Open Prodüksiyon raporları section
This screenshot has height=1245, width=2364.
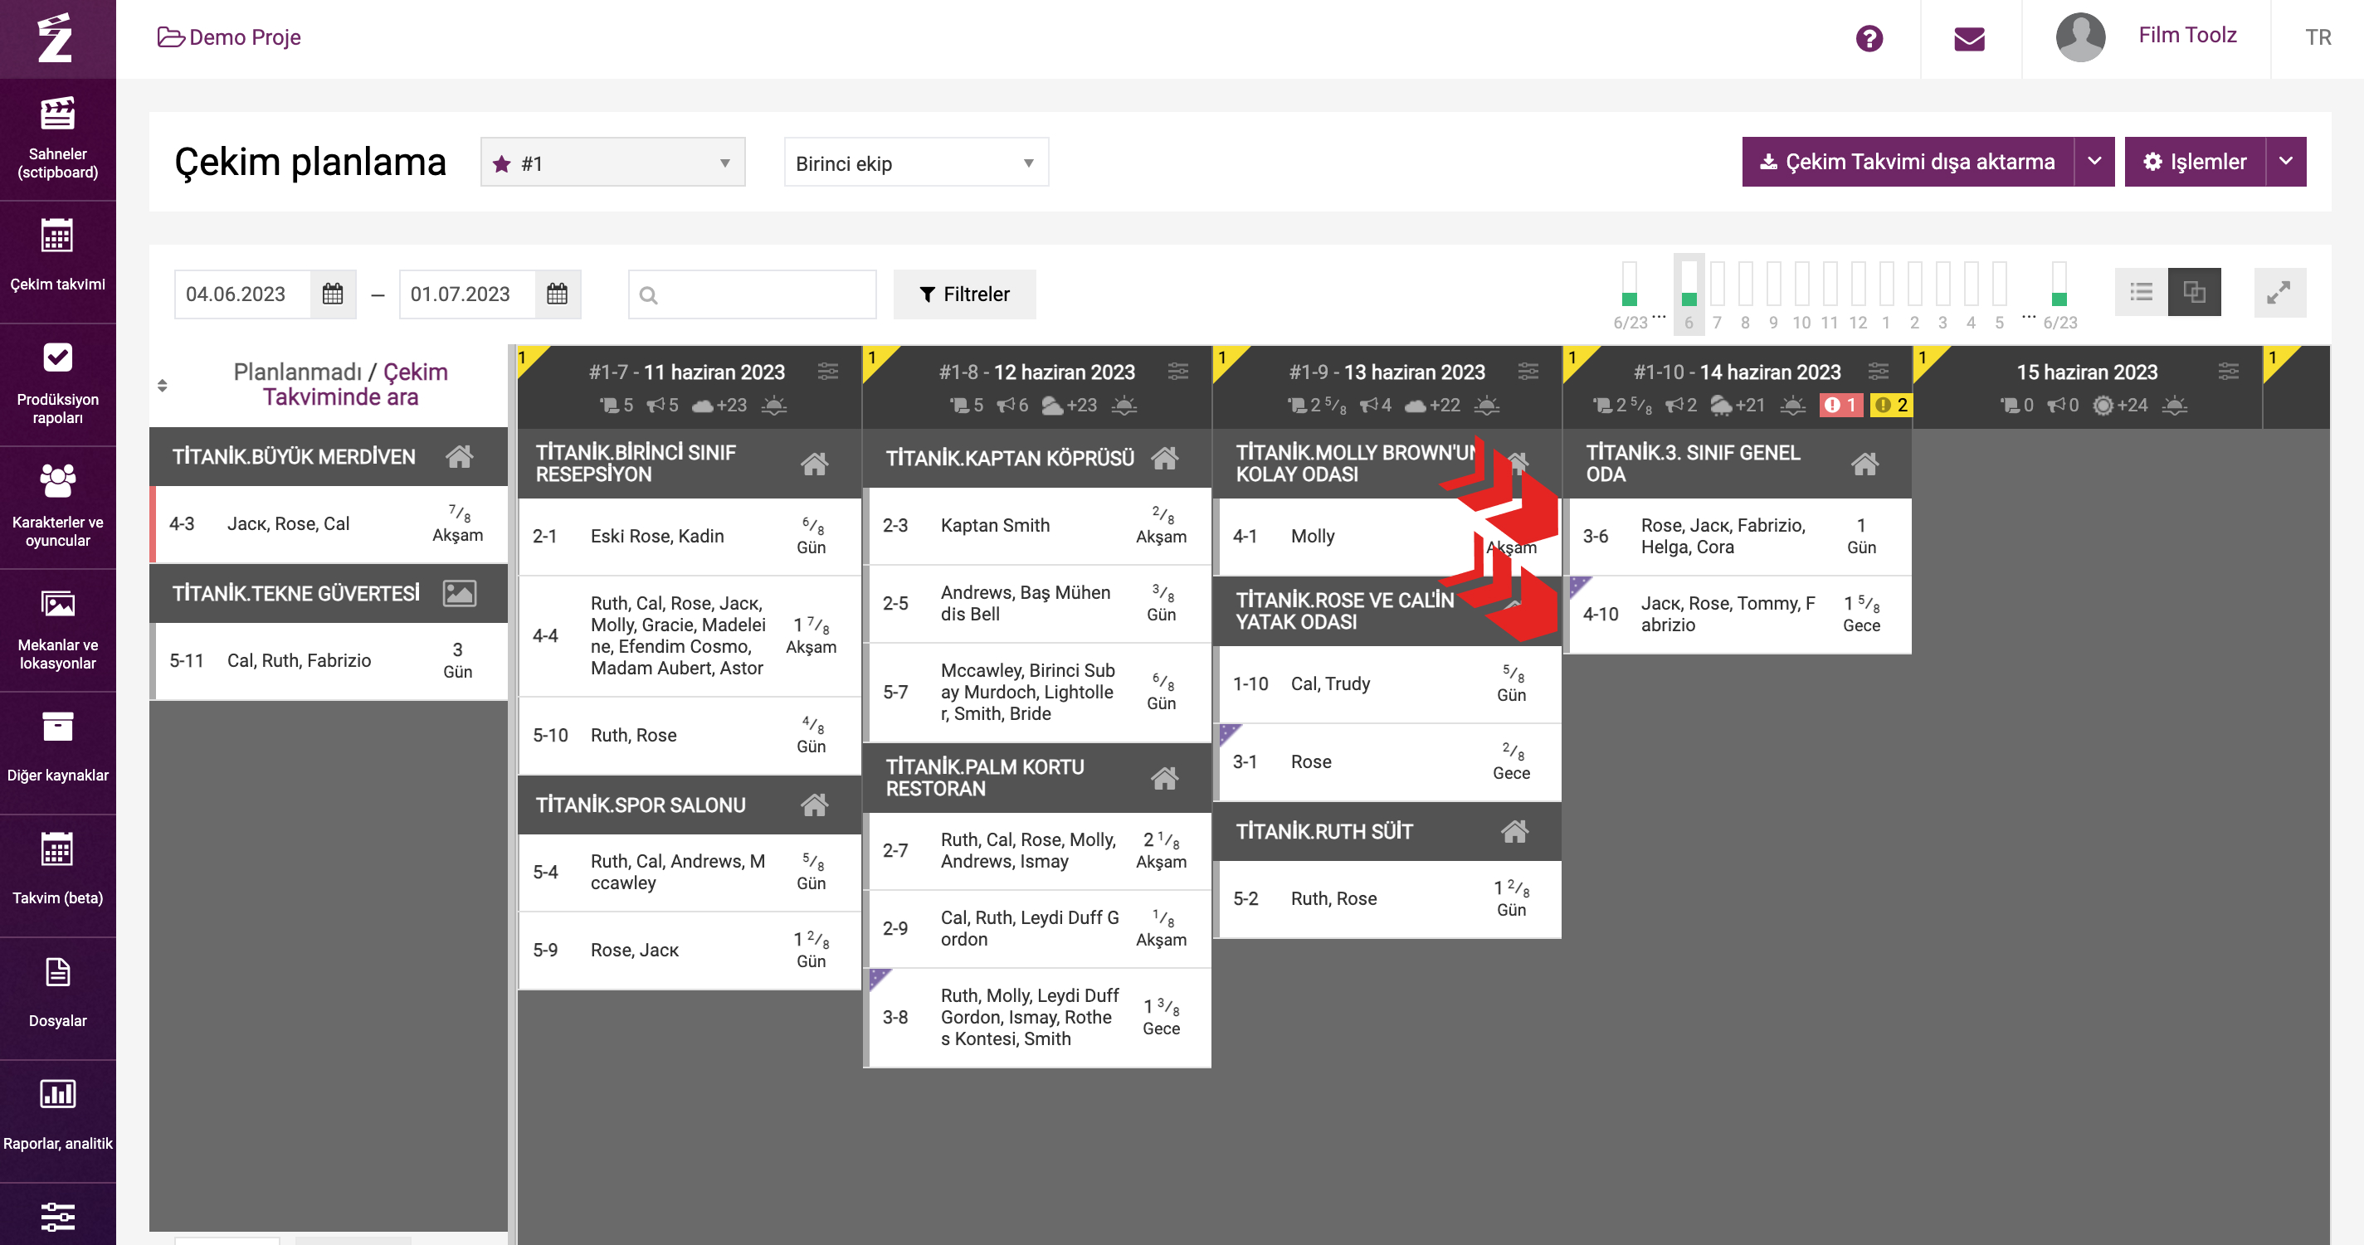[58, 386]
